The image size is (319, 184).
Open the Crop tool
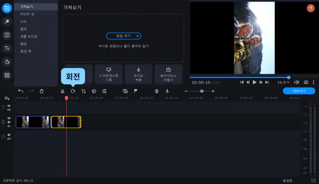(x=84, y=92)
